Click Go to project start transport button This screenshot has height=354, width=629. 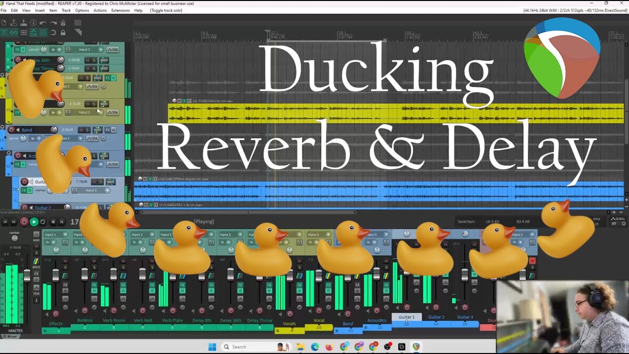(5, 222)
